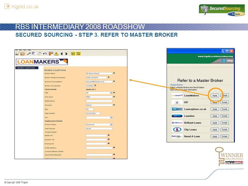Click the black left arrow previous icon
Image resolution: width=248 pixels, height=186 pixels.
click(61, 54)
